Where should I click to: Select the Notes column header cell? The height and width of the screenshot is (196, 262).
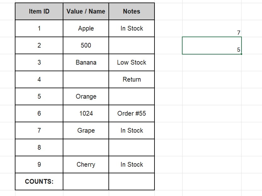[131, 11]
